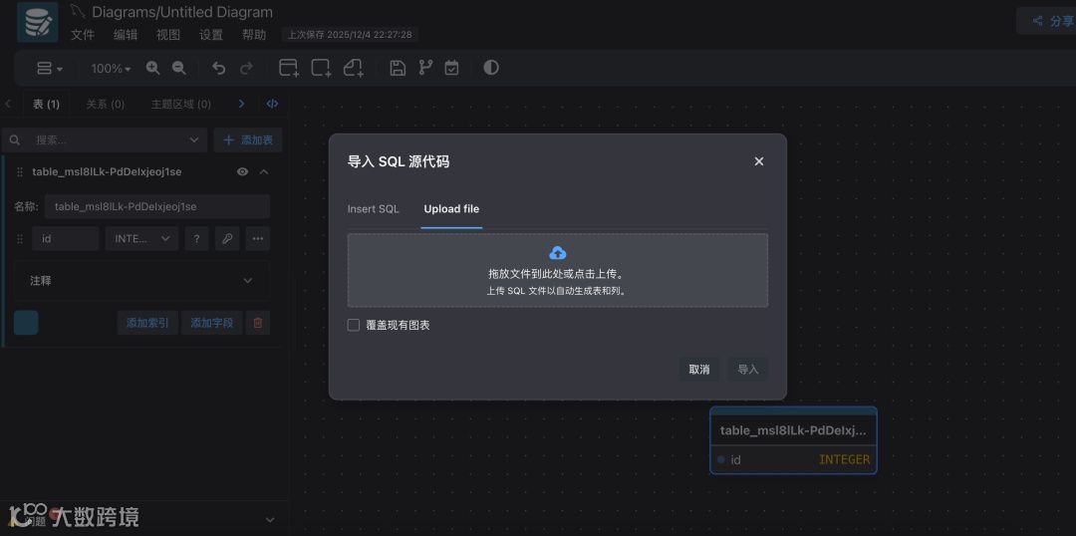Click the left chevron to scroll tabs back
1076x536 pixels.
pyautogui.click(x=8, y=105)
